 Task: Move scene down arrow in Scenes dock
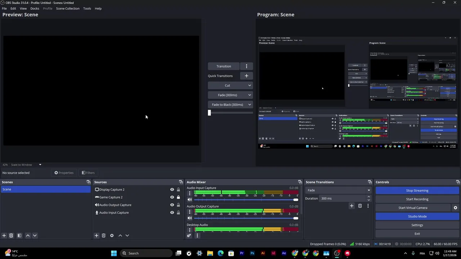[x=35, y=236]
